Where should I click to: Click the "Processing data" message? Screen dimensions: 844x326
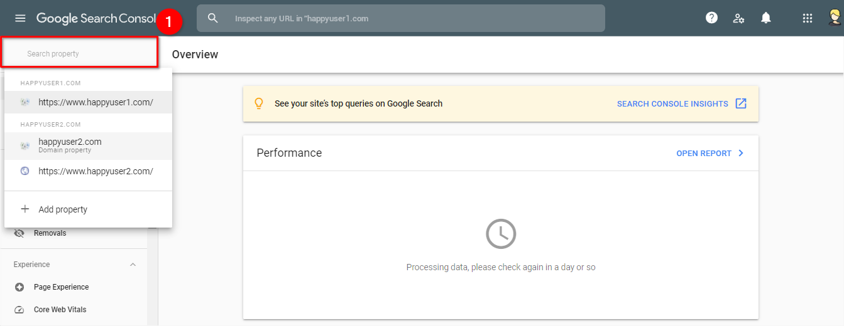pos(501,267)
